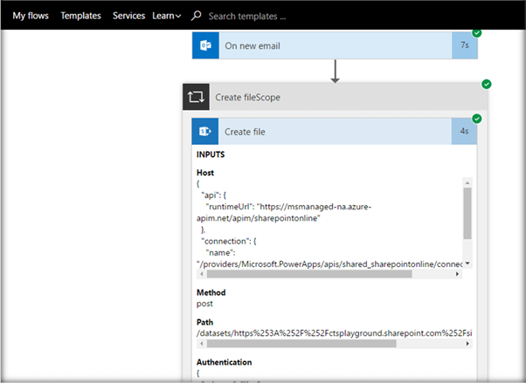526x383 pixels.
Task: Expand the On new email trigger
Action: tap(332, 45)
